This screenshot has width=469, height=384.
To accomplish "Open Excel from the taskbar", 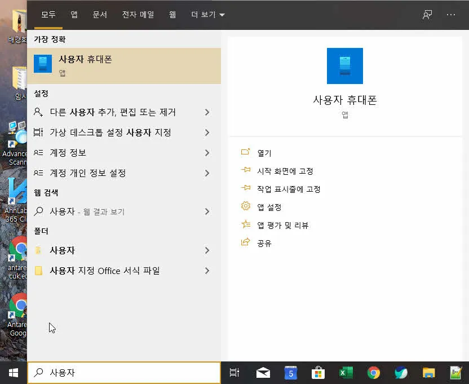I will pos(346,373).
